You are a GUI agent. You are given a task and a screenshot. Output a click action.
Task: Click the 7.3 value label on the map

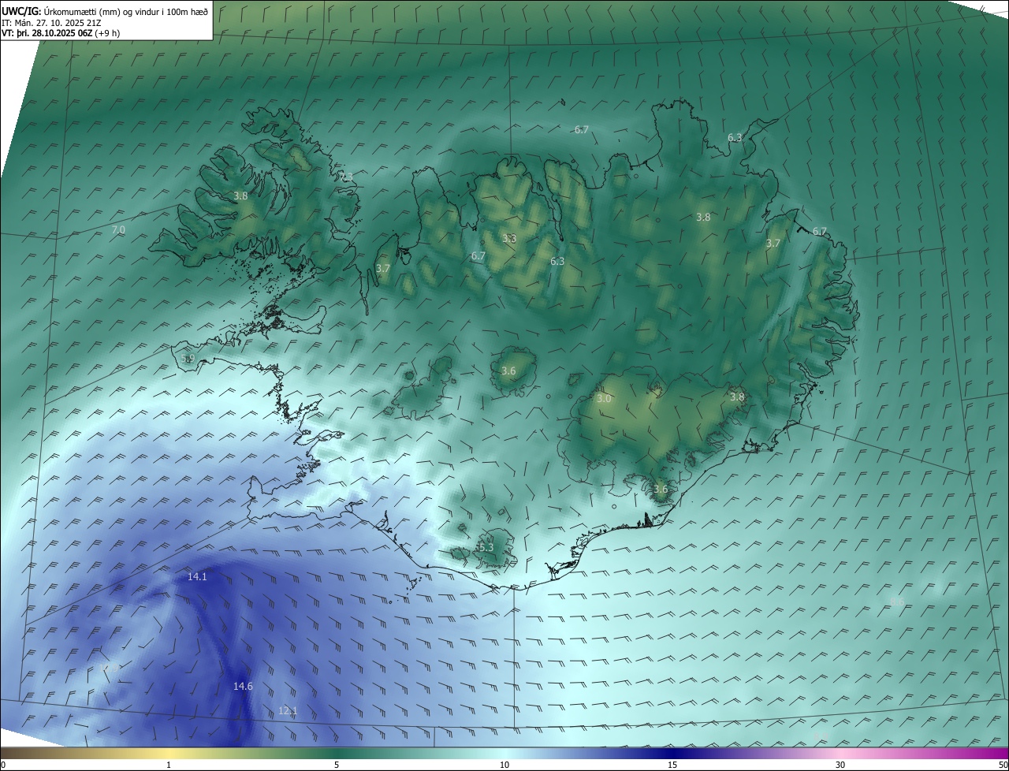pyautogui.click(x=346, y=177)
